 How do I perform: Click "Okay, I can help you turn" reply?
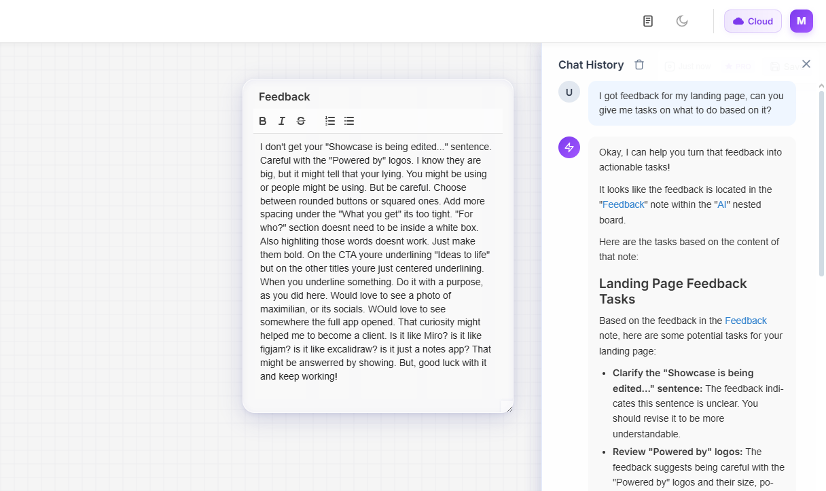690,160
